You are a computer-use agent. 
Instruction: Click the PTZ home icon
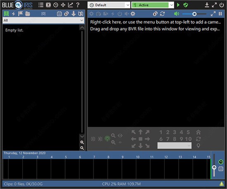click(198, 132)
